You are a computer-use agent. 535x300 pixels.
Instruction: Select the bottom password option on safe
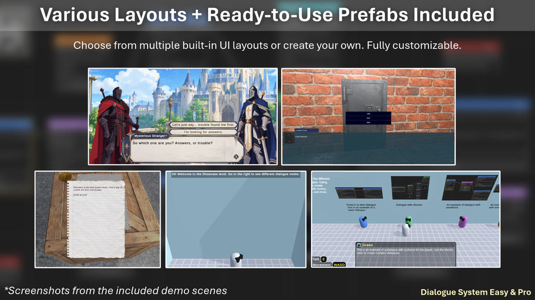point(368,122)
